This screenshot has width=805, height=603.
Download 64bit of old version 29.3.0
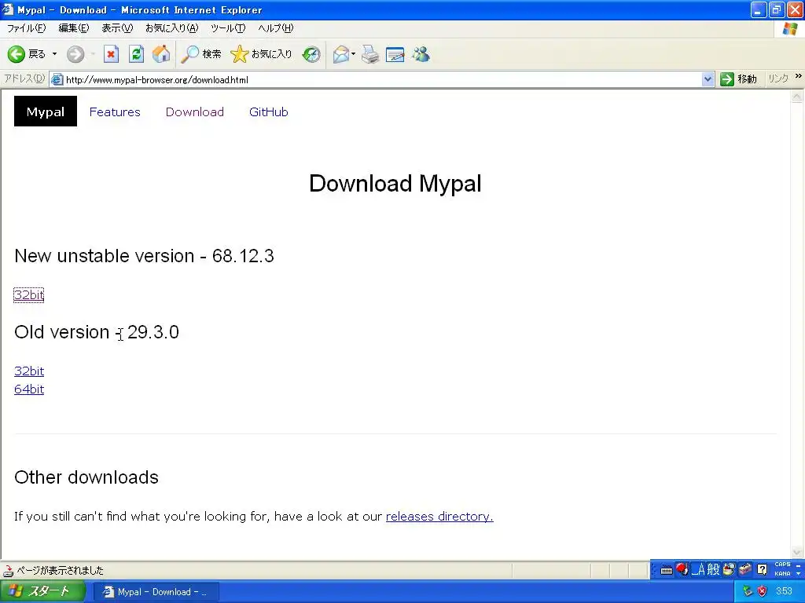coord(29,389)
